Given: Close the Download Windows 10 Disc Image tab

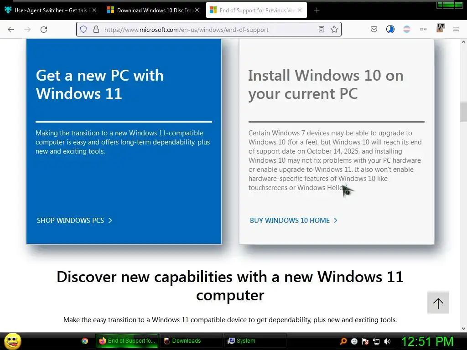Looking at the screenshot, I should coord(197,10).
